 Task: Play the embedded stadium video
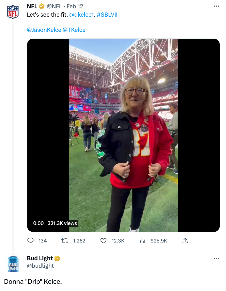click(123, 135)
